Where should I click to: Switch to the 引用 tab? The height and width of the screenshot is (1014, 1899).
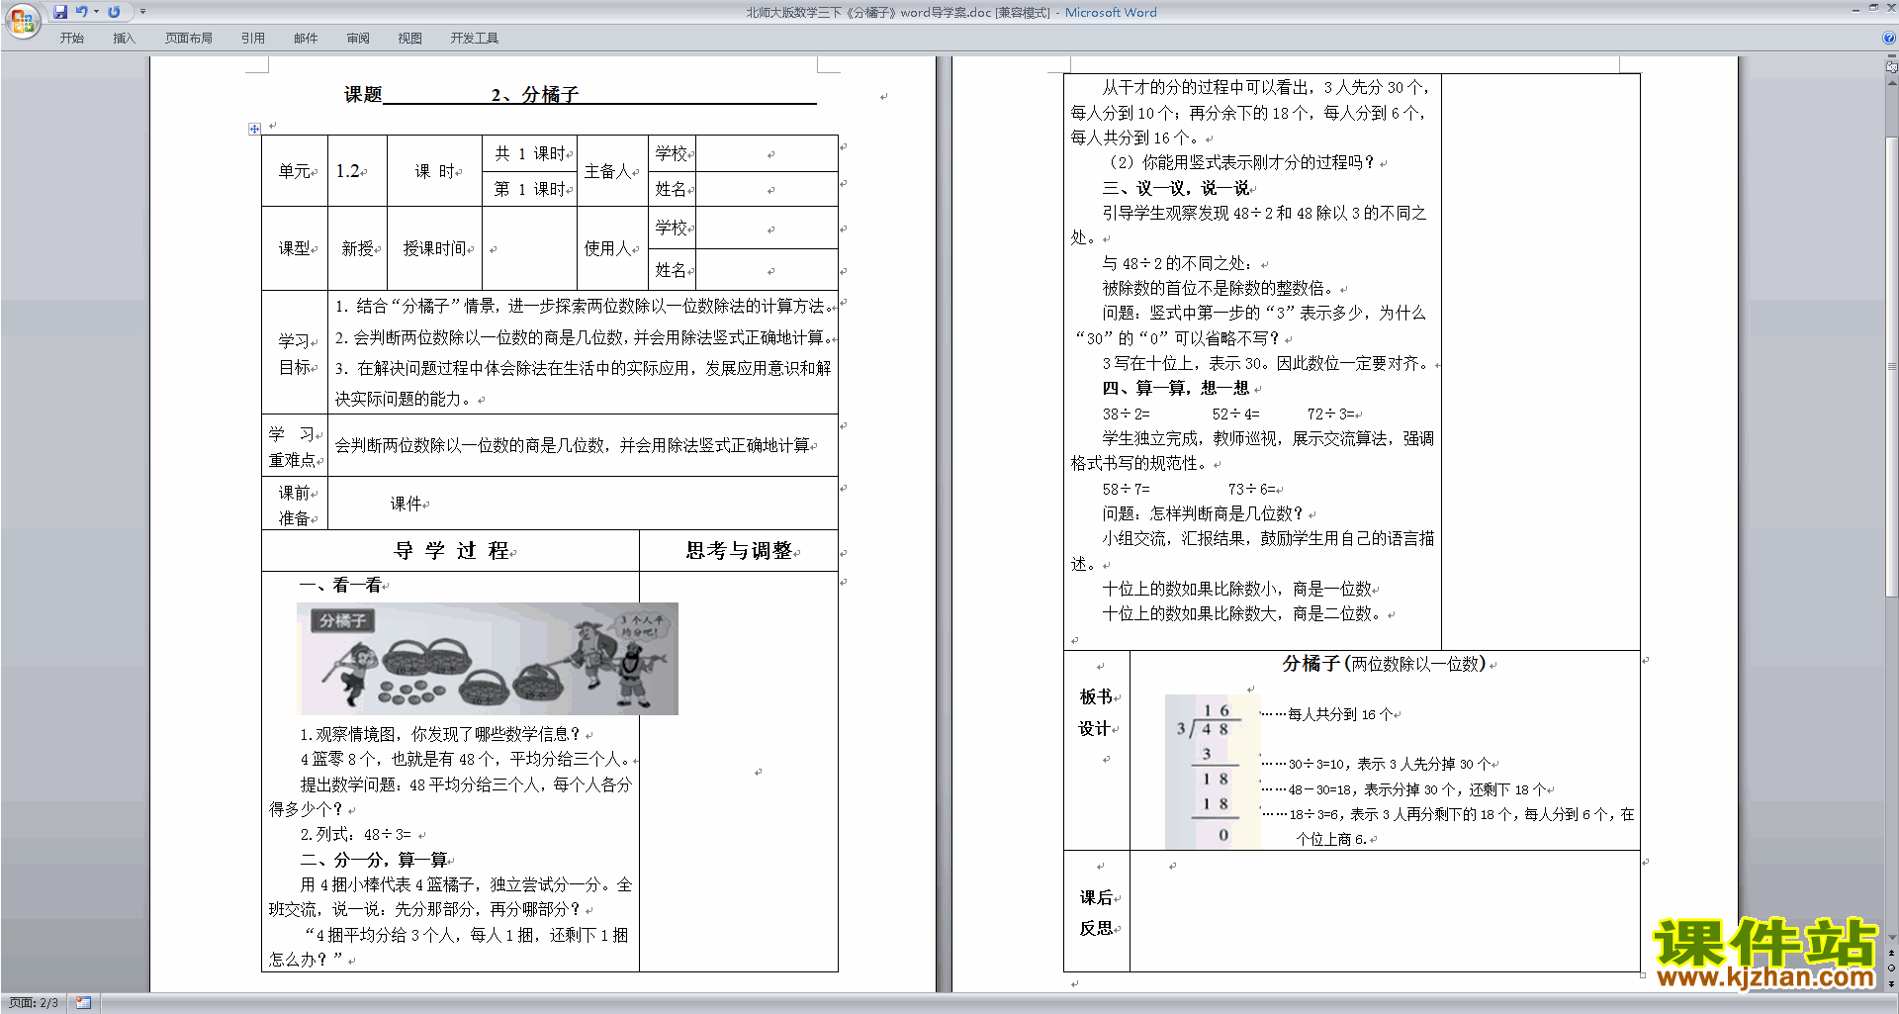point(253,39)
